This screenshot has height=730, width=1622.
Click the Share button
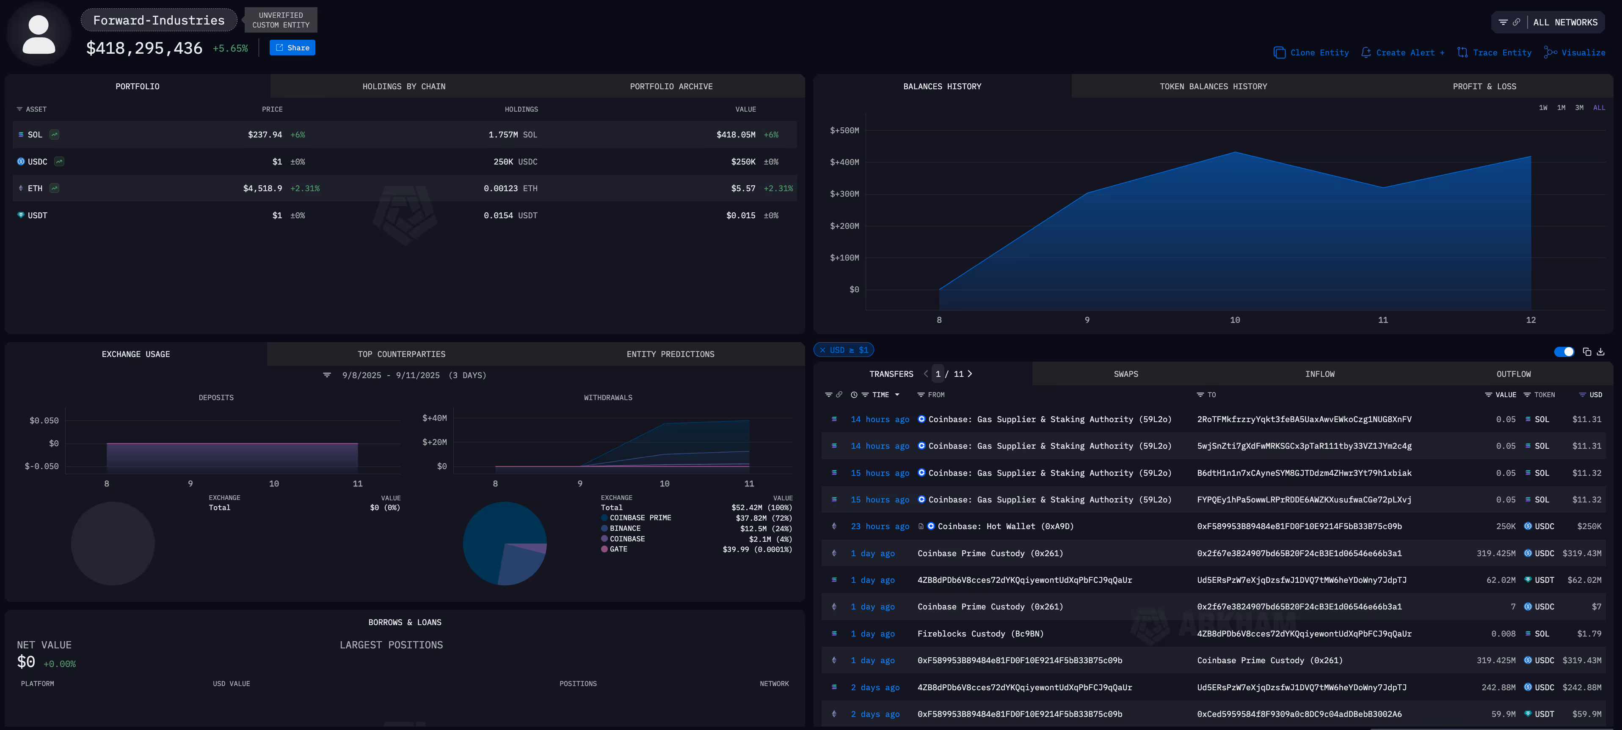tap(292, 47)
